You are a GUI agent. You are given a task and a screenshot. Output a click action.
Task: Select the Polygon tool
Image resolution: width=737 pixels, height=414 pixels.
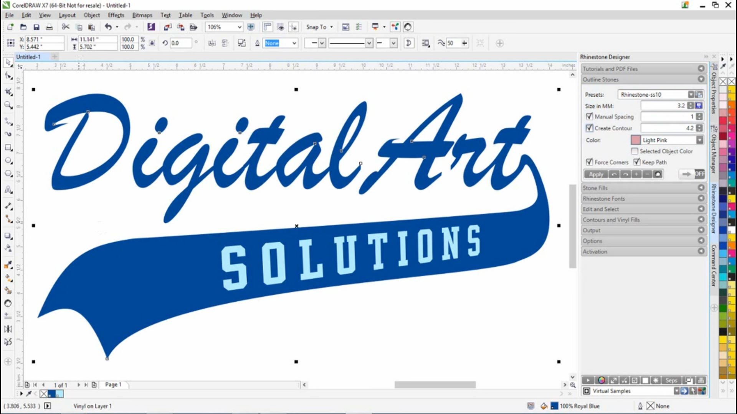coord(8,174)
